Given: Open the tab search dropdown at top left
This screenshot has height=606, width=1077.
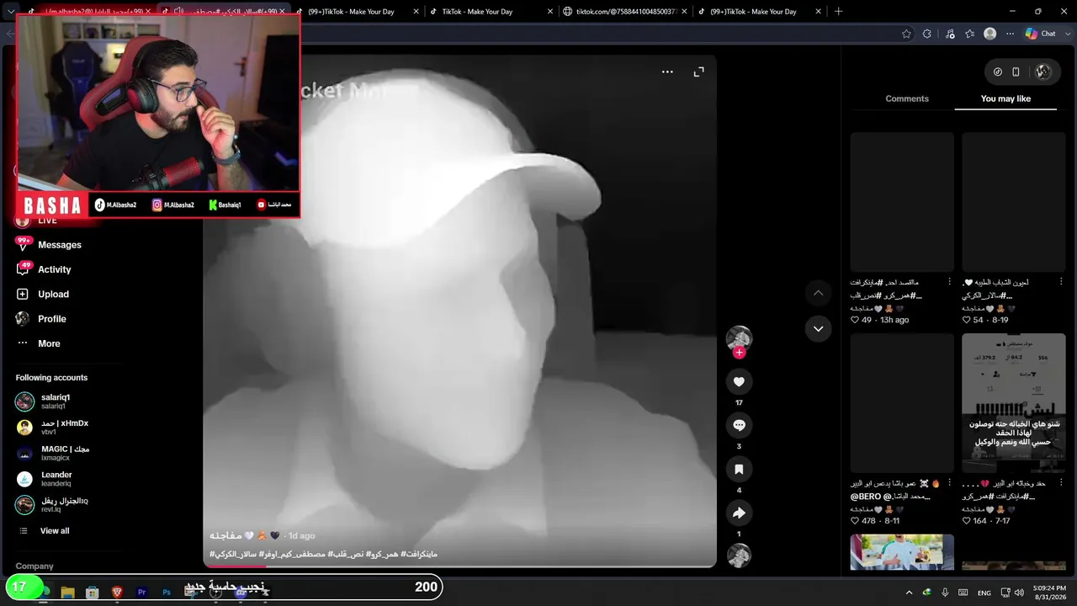Looking at the screenshot, I should pos(10,12).
